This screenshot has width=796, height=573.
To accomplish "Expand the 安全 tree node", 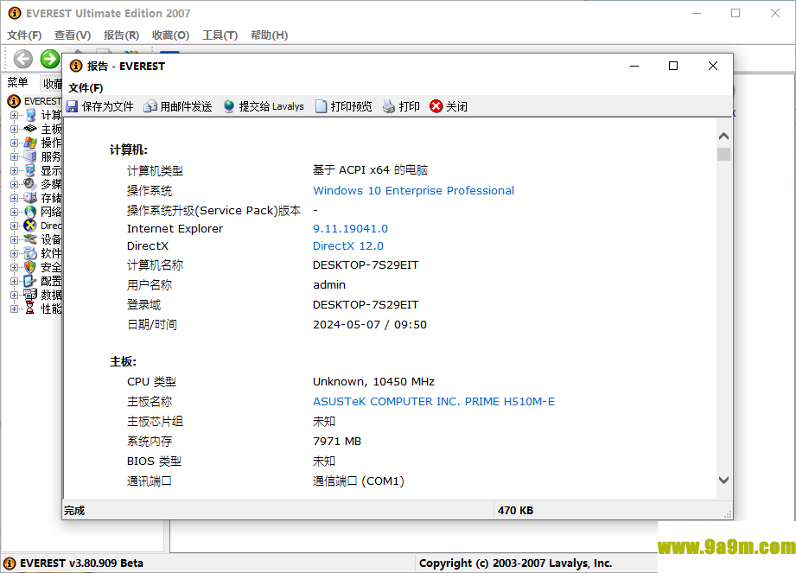I will 14,267.
